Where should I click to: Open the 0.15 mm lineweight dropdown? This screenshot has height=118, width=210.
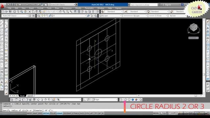tap(158, 16)
